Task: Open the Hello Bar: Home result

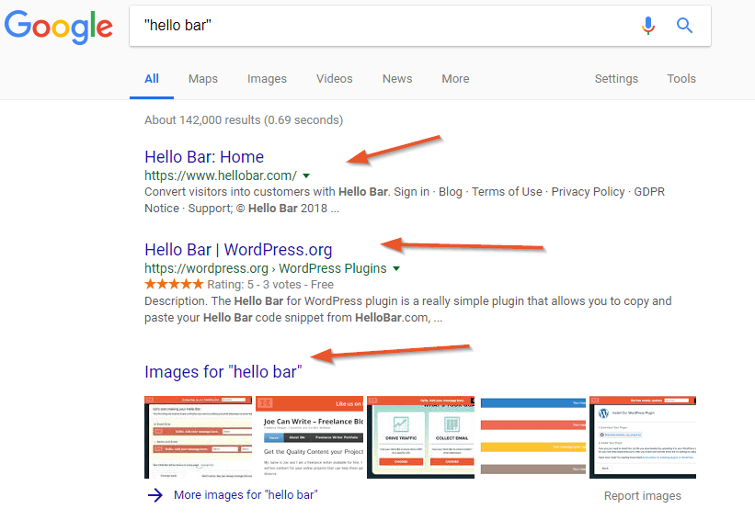Action: (x=204, y=157)
